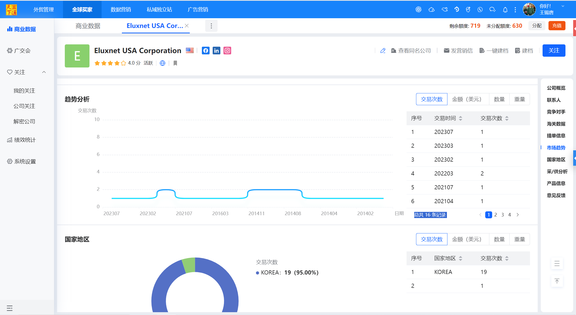Open 系统设置 in the sidebar

(x=22, y=161)
